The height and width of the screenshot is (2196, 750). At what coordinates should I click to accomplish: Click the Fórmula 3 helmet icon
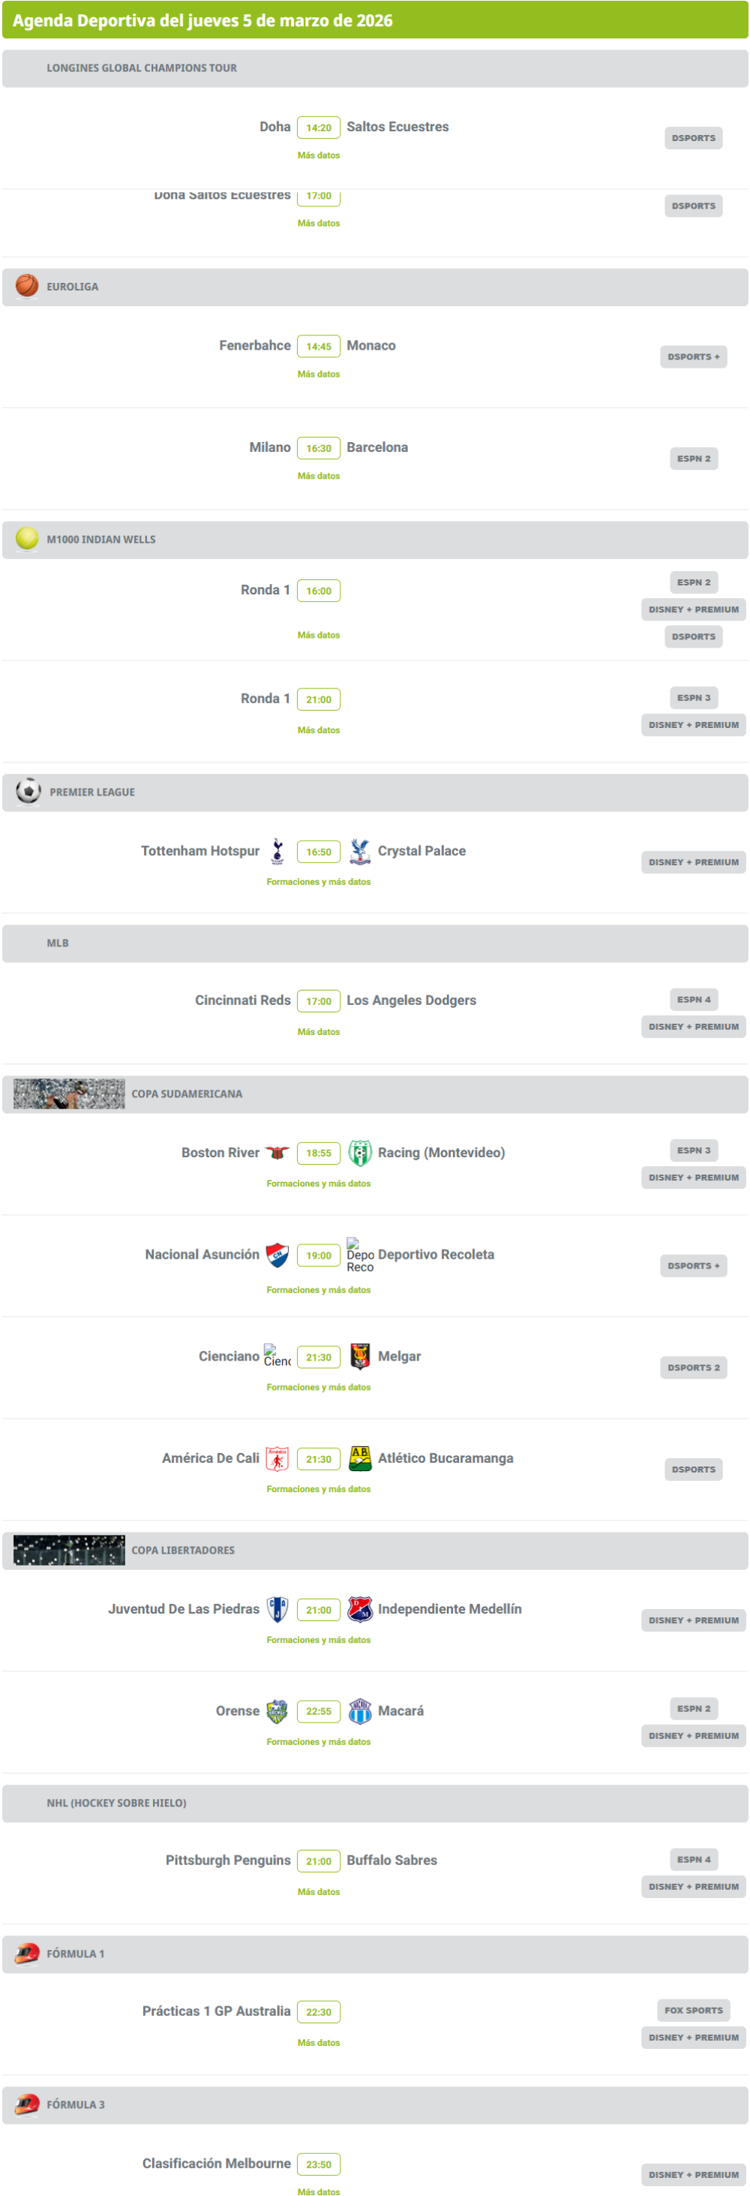27,2103
